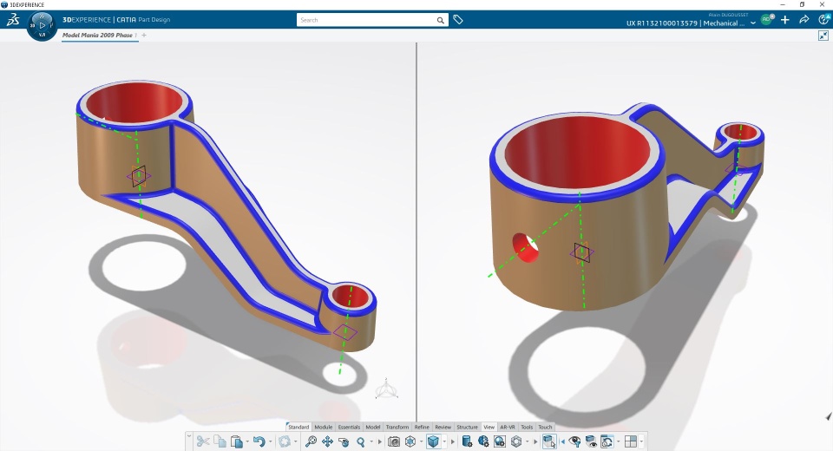Open the Update dropdown arrow
Viewport: 833px width, 451px height.
pos(295,442)
